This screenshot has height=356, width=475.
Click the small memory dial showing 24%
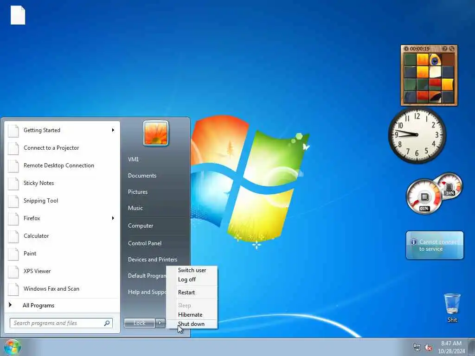tap(450, 186)
